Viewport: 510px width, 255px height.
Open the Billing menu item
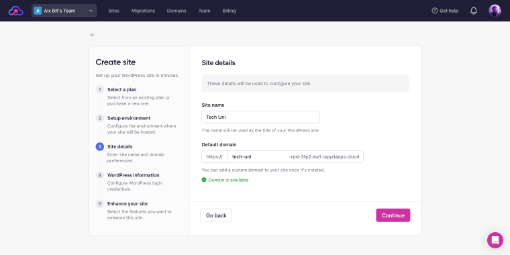(x=229, y=11)
